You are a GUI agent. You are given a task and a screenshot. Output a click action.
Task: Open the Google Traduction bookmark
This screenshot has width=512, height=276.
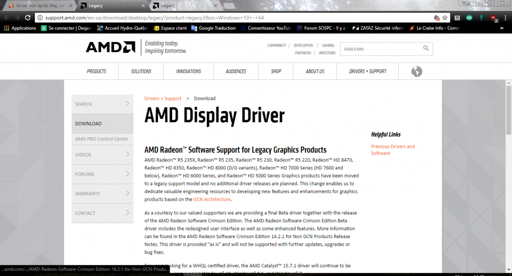[x=214, y=28]
